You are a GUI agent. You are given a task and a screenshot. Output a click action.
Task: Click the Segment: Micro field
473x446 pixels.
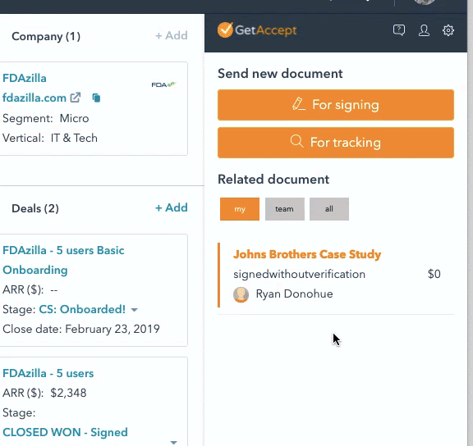point(46,118)
